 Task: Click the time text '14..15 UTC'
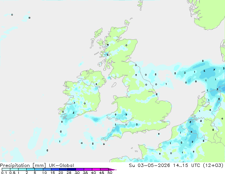pos(187,165)
